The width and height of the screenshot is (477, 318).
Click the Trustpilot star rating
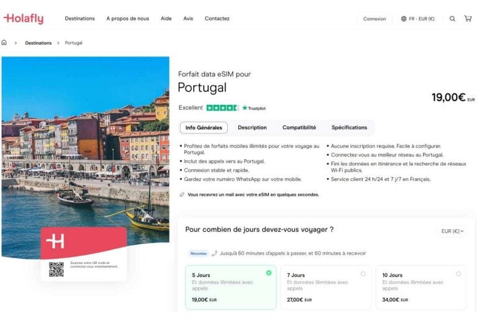(223, 107)
